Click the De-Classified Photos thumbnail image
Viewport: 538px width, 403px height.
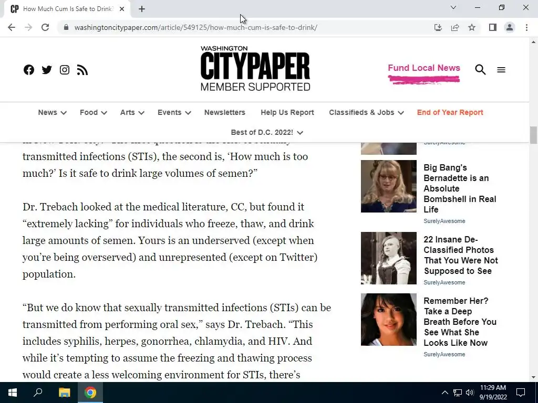coord(389,258)
